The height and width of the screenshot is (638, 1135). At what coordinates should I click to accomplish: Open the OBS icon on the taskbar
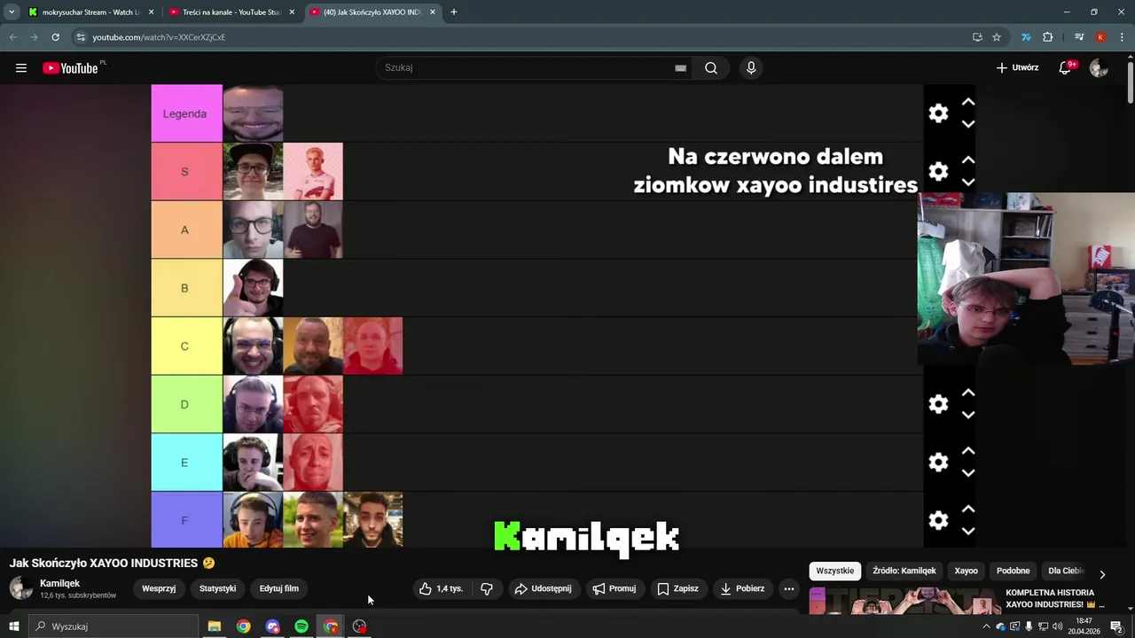pyautogui.click(x=359, y=626)
